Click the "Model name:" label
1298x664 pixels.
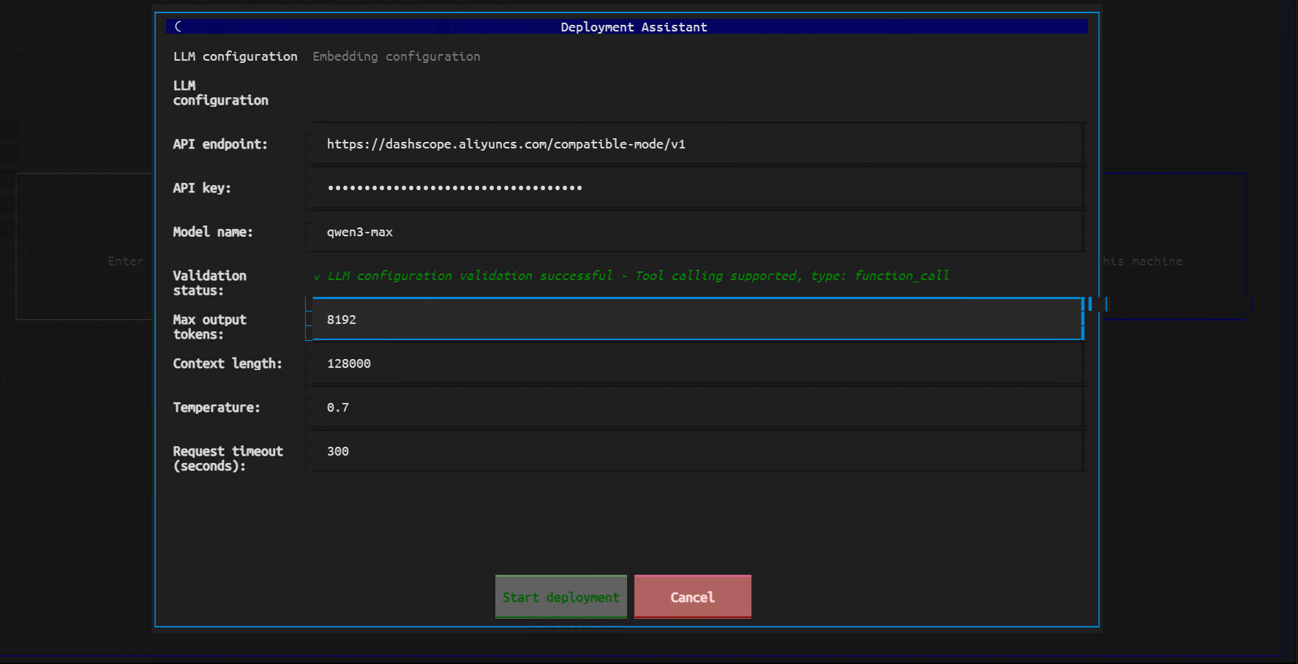(213, 232)
